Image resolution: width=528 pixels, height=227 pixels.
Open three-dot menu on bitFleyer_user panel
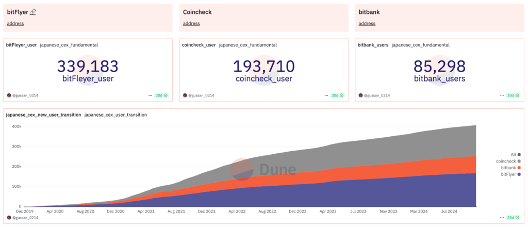point(150,95)
